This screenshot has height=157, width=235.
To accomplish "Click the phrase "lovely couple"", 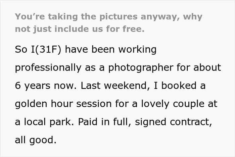I will point(172,104).
